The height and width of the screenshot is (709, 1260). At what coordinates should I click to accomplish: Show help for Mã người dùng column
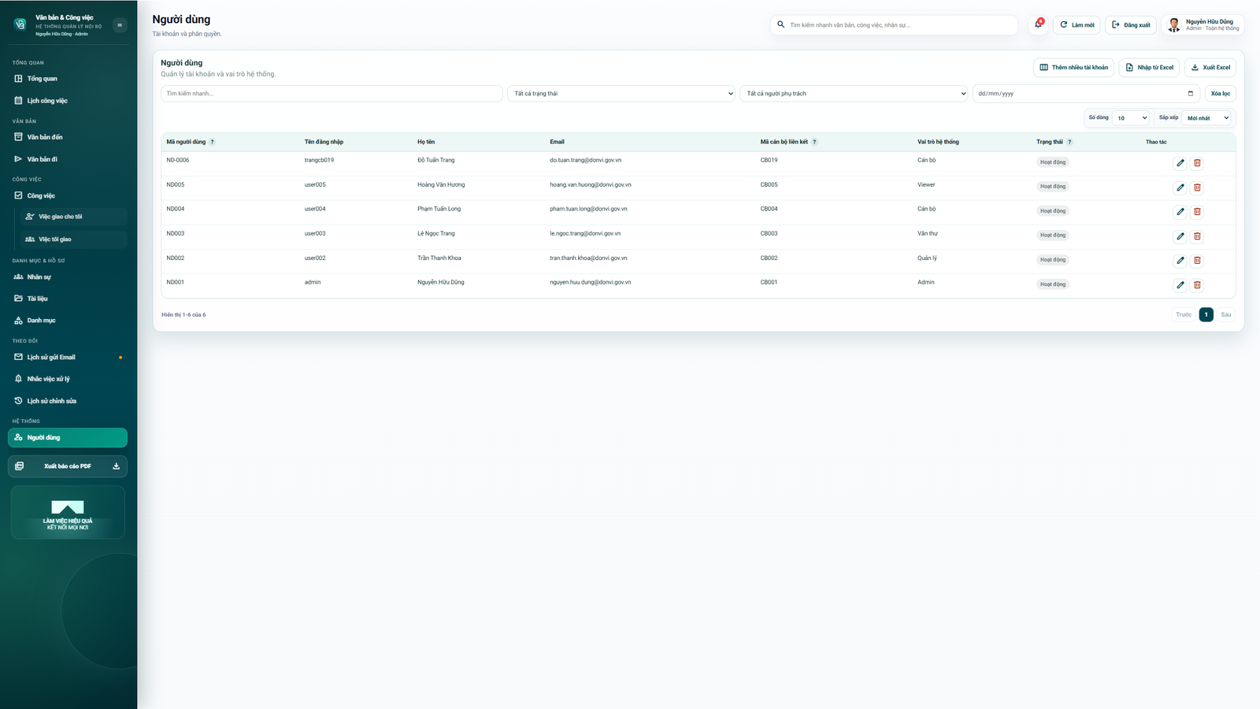click(x=212, y=142)
